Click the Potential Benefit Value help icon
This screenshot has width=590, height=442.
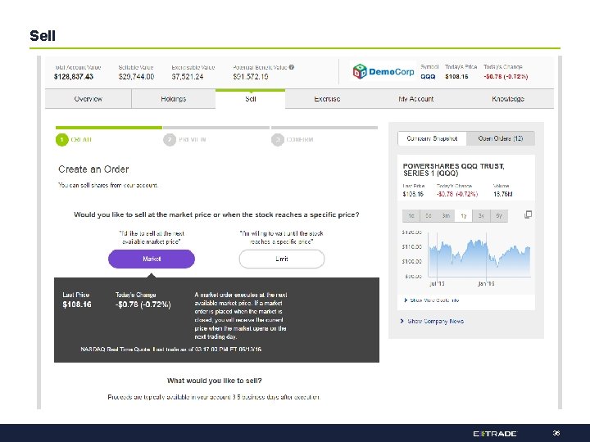[x=292, y=67]
